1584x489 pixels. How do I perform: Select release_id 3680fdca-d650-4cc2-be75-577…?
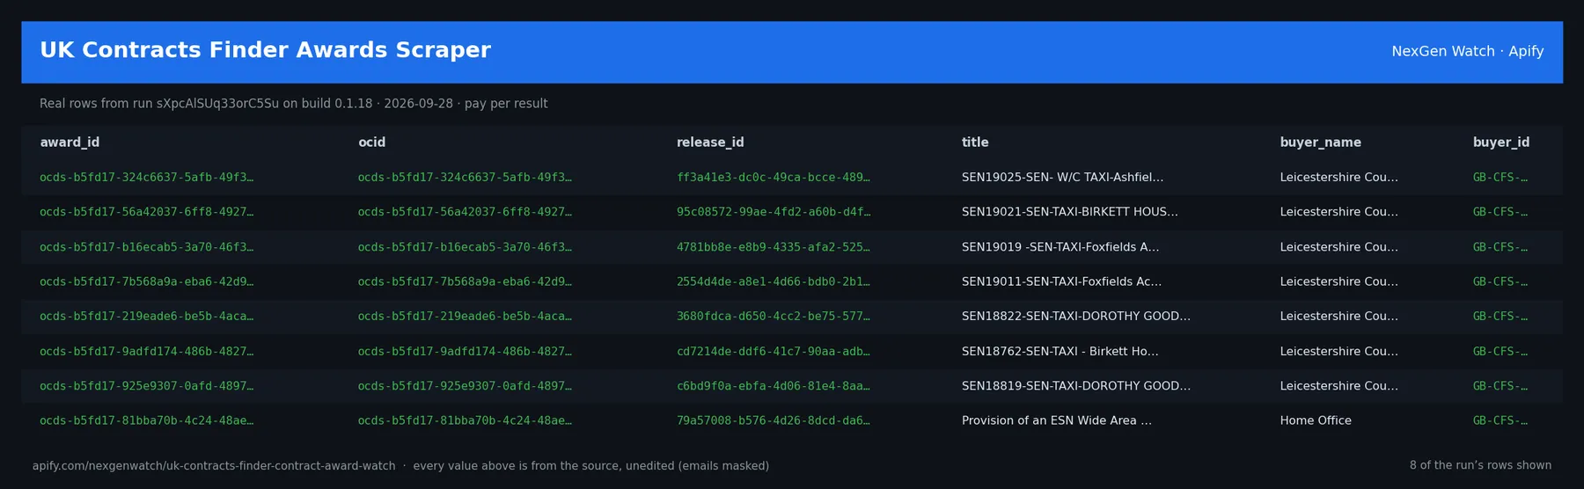pos(773,317)
